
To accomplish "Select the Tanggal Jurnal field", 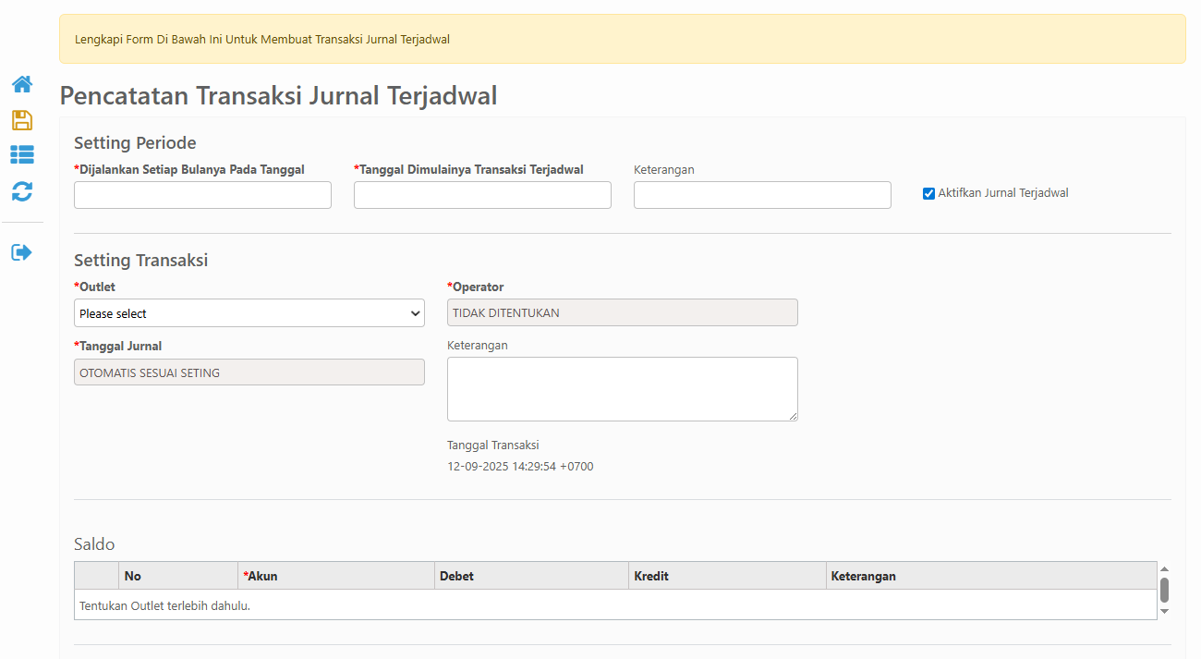I will pos(249,372).
